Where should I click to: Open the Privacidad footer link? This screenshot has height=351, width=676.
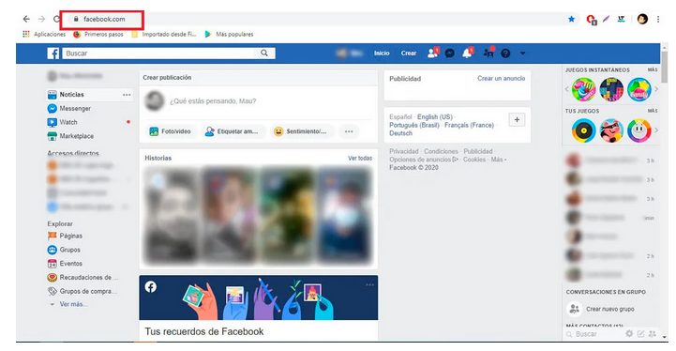click(x=404, y=151)
